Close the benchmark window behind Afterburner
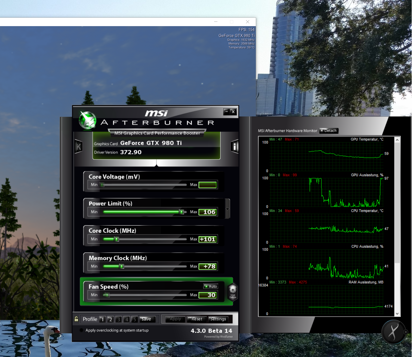The width and height of the screenshot is (418, 357). click(247, 22)
